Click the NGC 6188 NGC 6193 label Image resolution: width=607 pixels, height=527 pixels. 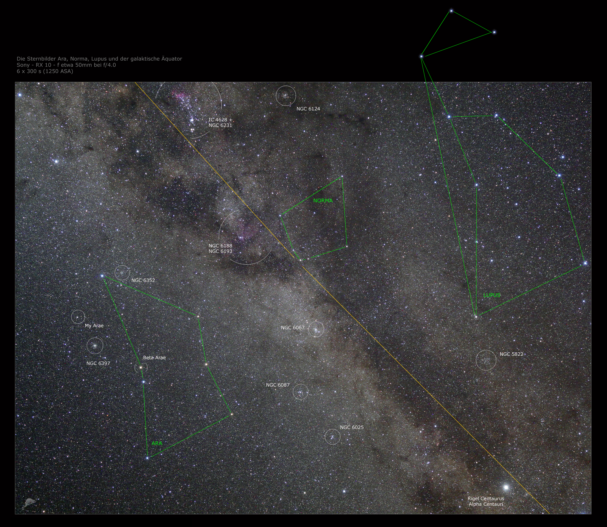pyautogui.click(x=220, y=248)
